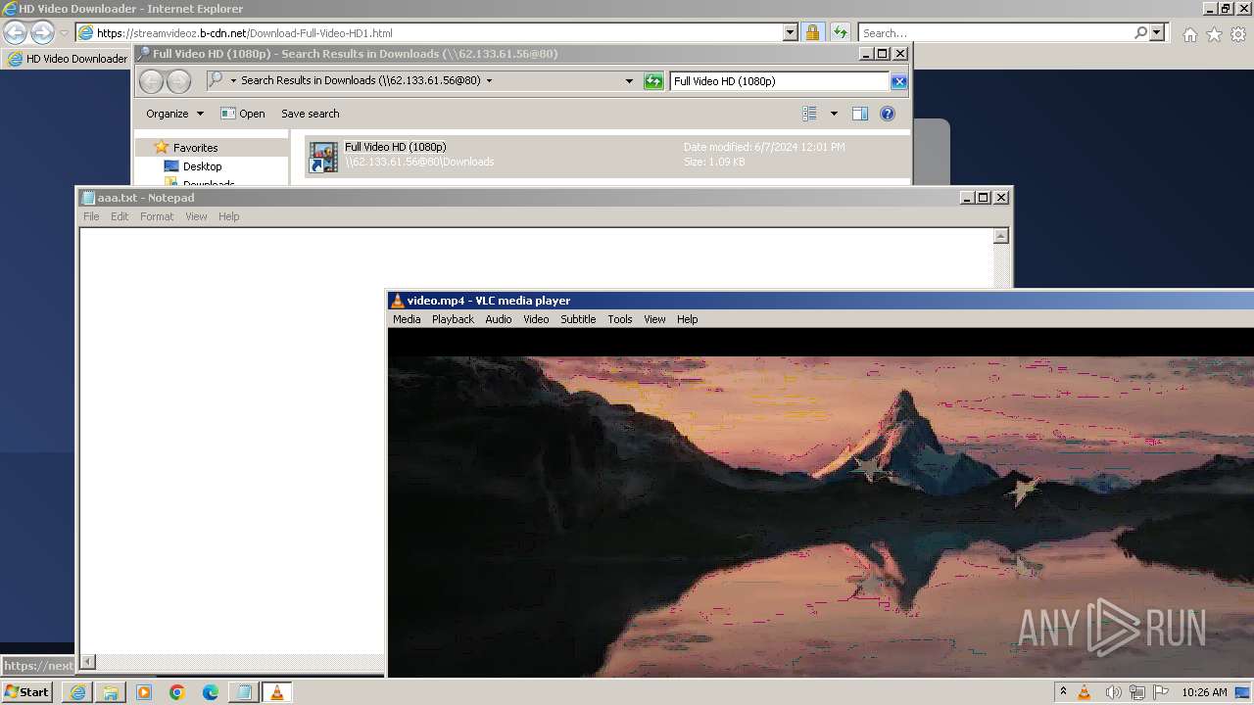Image resolution: width=1254 pixels, height=705 pixels.
Task: Click the IE search magnifier icon
Action: point(1140,32)
